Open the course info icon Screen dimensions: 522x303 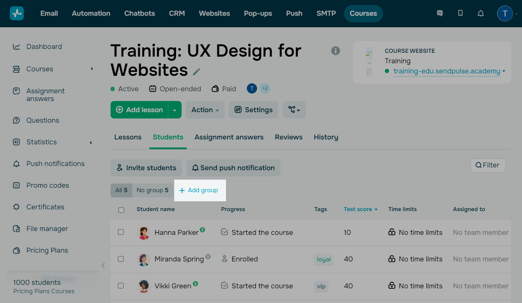(336, 51)
